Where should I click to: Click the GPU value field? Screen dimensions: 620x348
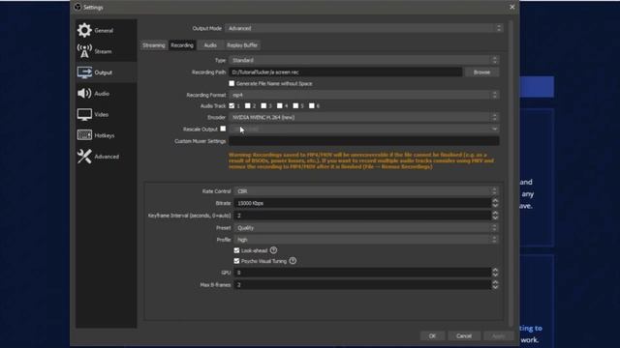click(x=362, y=273)
